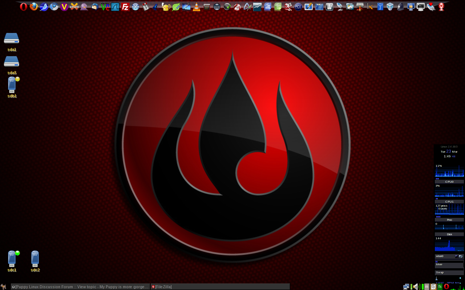The height and width of the screenshot is (290, 465).
Task: Click the Opera tray icon
Action: click(x=446, y=287)
